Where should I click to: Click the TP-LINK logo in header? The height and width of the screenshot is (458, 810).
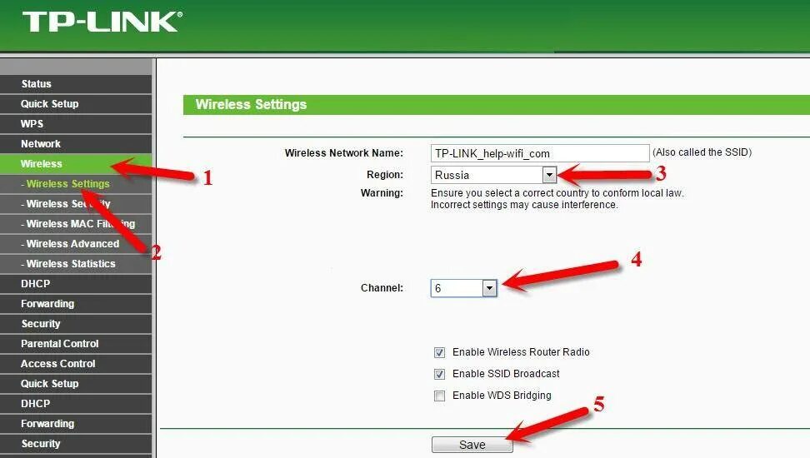tap(102, 22)
